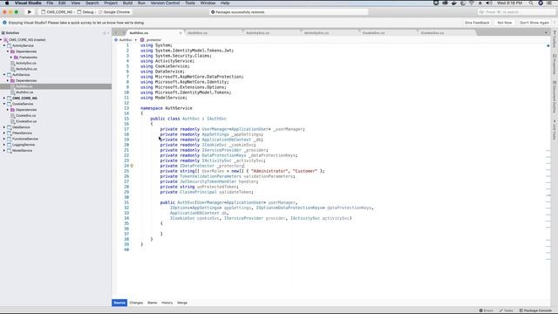Open the Properties side panel
558x314 pixels.
point(555,64)
